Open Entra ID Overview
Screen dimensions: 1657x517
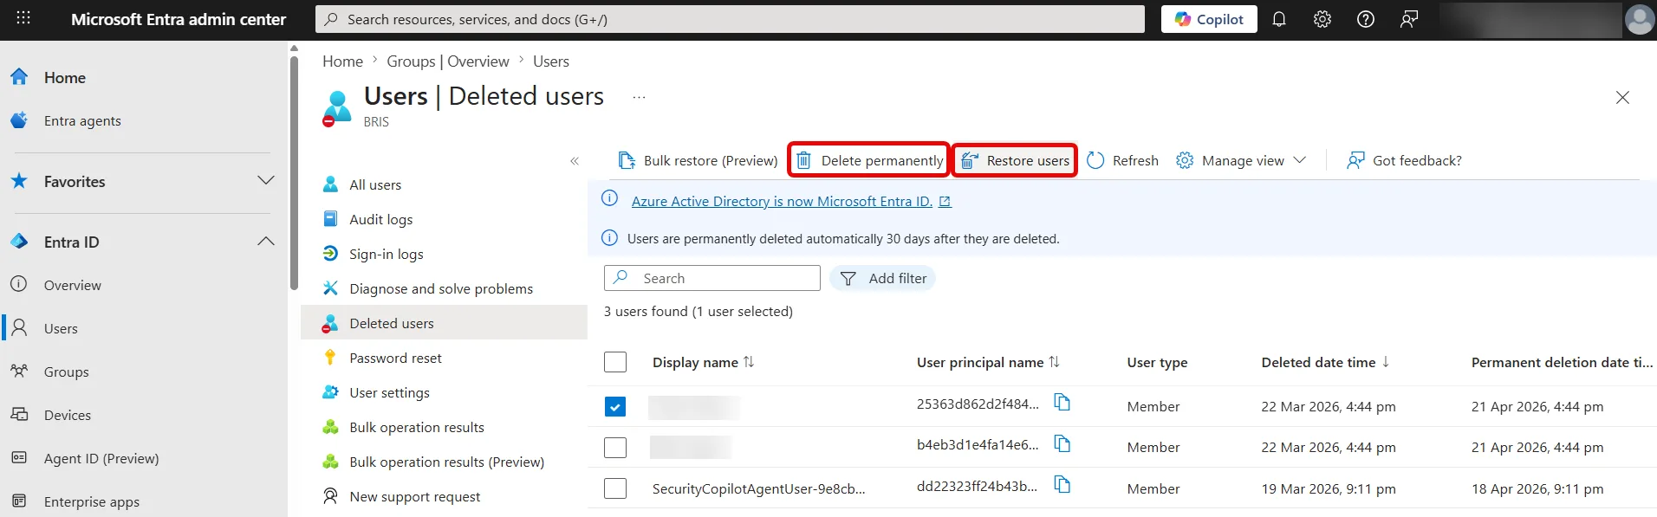coord(72,285)
